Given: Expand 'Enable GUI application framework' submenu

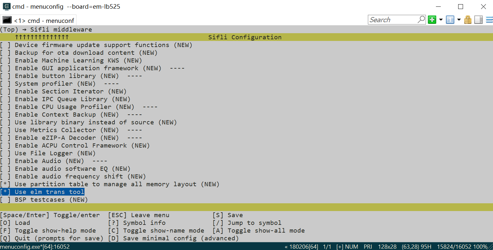Looking at the screenshot, I should pyautogui.click(x=88, y=68).
